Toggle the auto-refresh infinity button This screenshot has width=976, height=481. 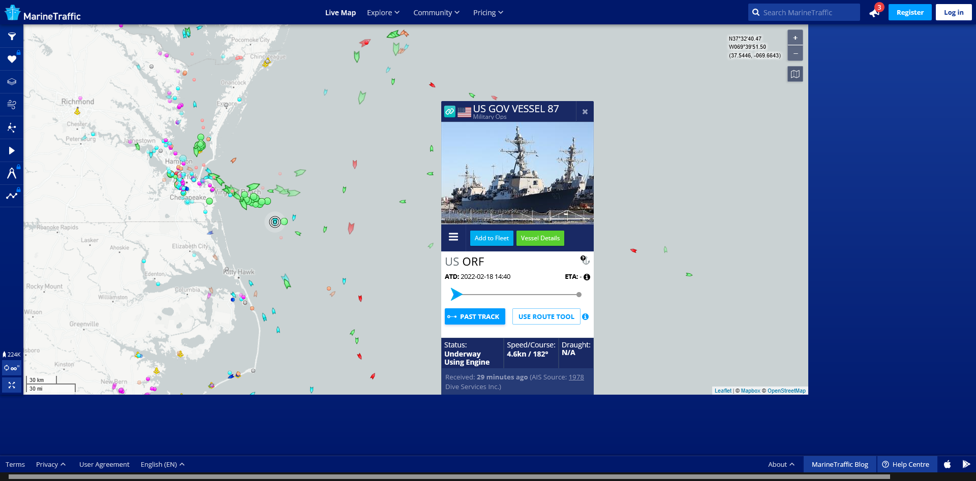coord(12,368)
